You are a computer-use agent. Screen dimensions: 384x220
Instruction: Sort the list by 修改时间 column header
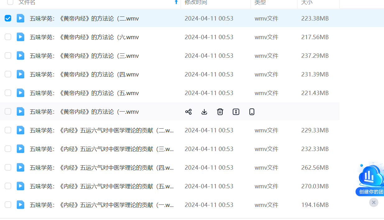click(x=196, y=2)
